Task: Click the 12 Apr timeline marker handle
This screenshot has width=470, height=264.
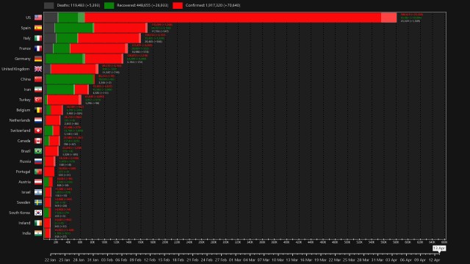Action: coord(439,249)
